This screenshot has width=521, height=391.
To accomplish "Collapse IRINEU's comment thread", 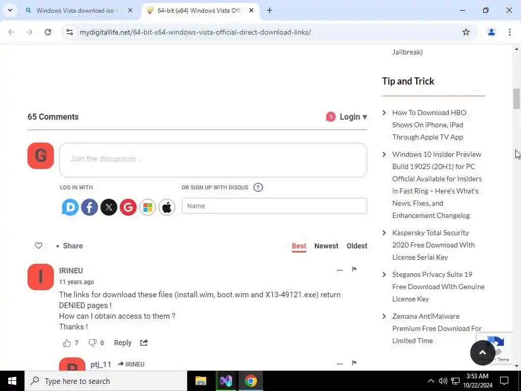I will coord(339,270).
